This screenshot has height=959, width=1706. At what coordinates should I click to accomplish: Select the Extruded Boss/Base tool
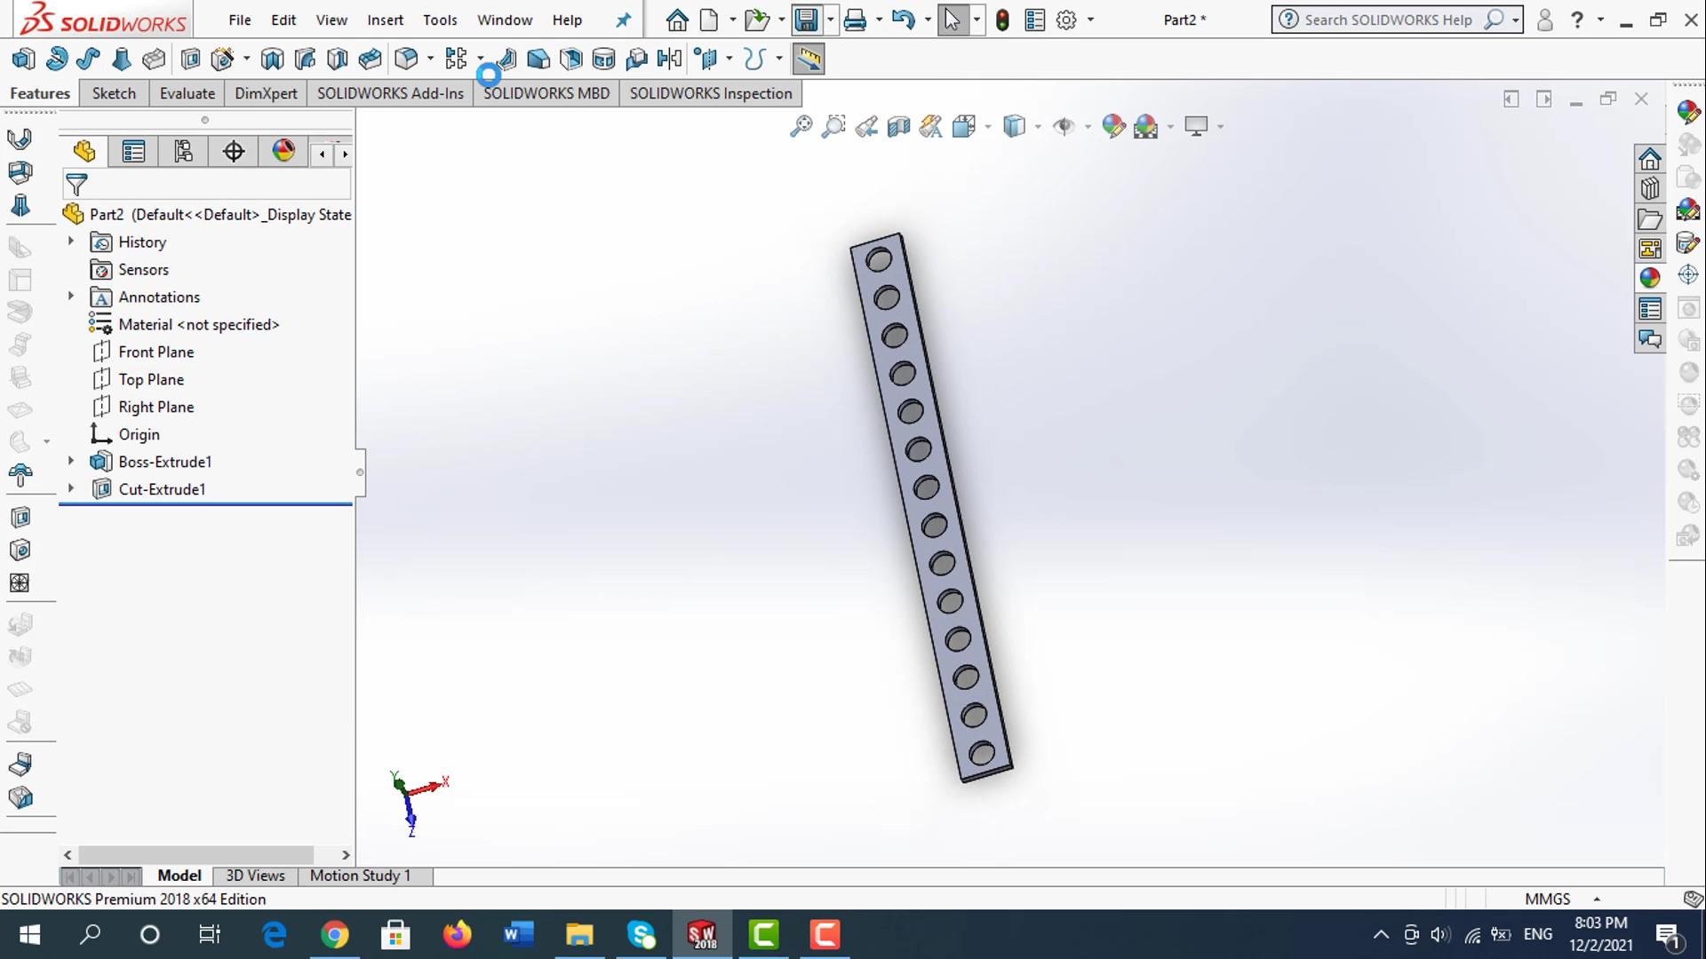pos(23,59)
